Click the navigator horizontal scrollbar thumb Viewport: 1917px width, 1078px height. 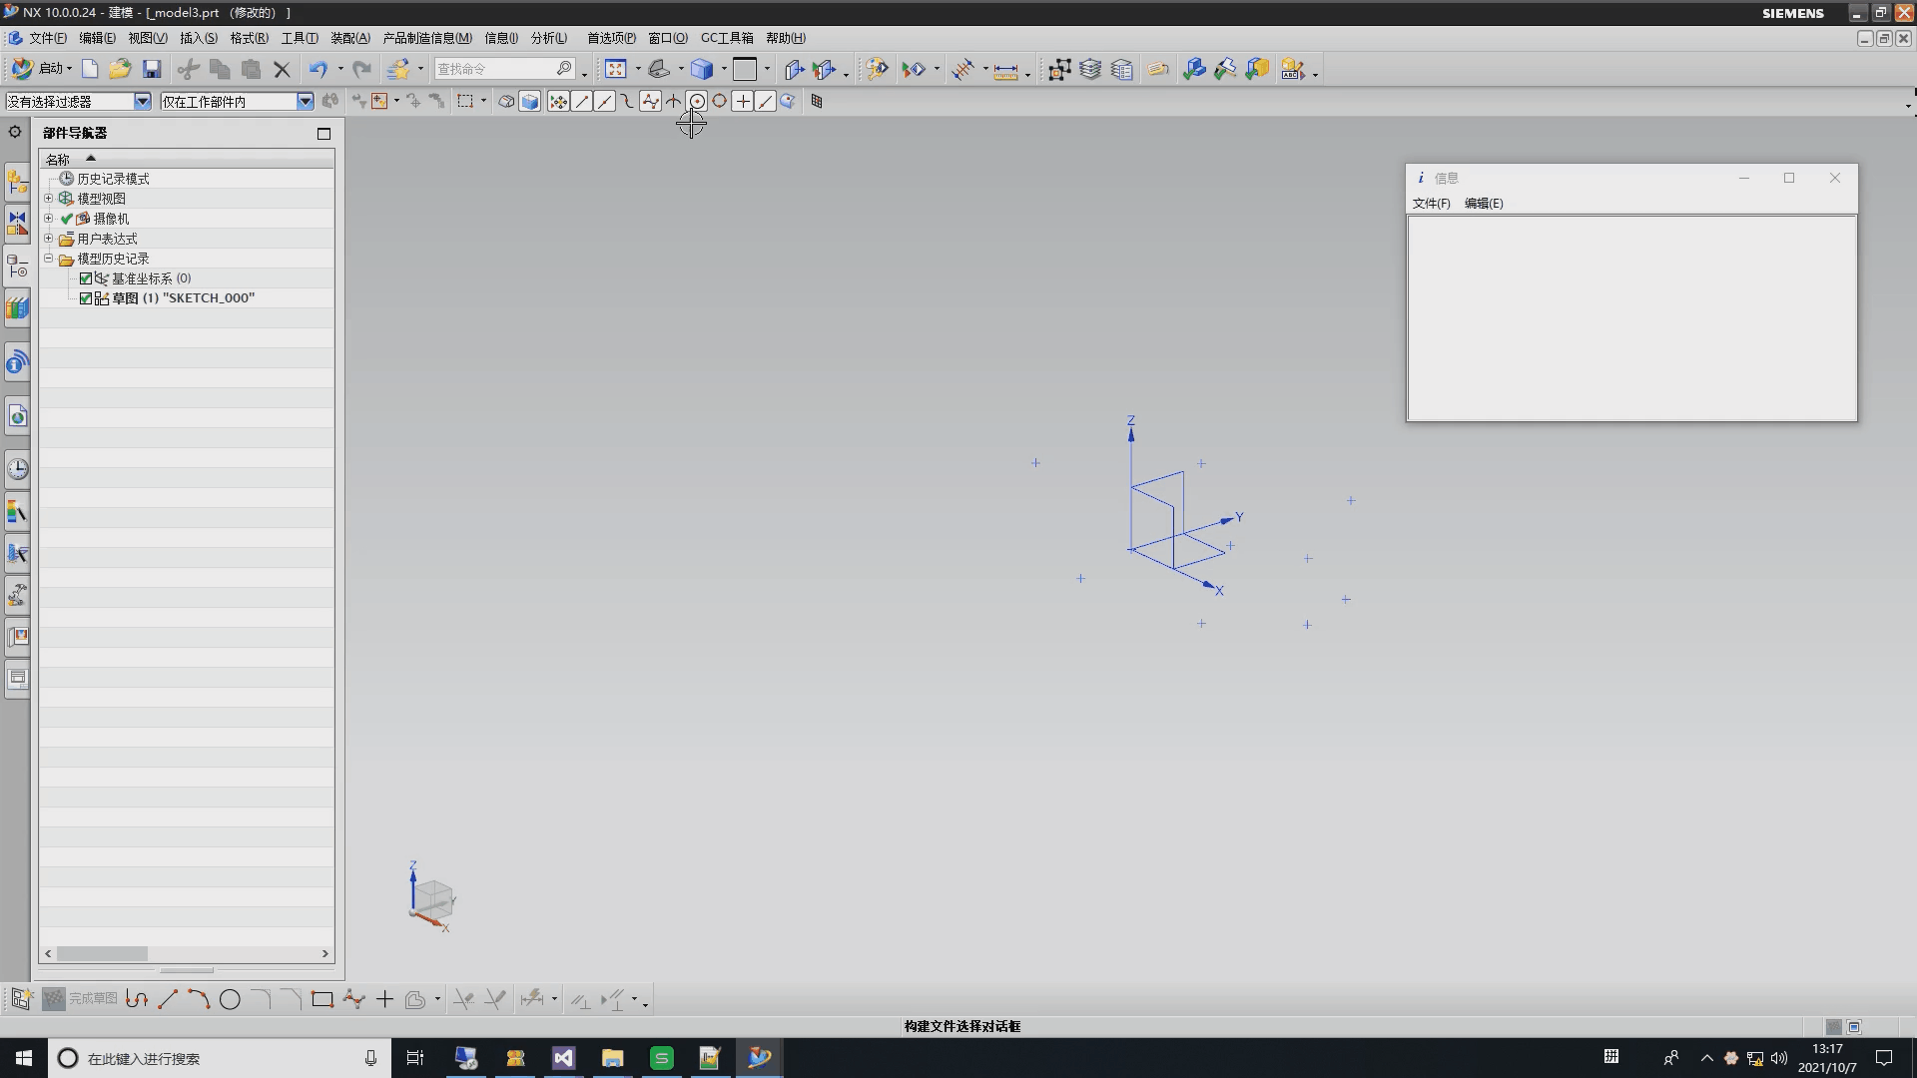pyautogui.click(x=102, y=954)
